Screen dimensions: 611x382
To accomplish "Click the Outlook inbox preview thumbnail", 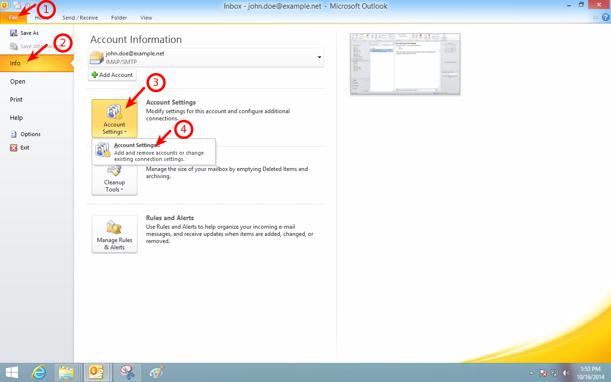I will pyautogui.click(x=405, y=64).
